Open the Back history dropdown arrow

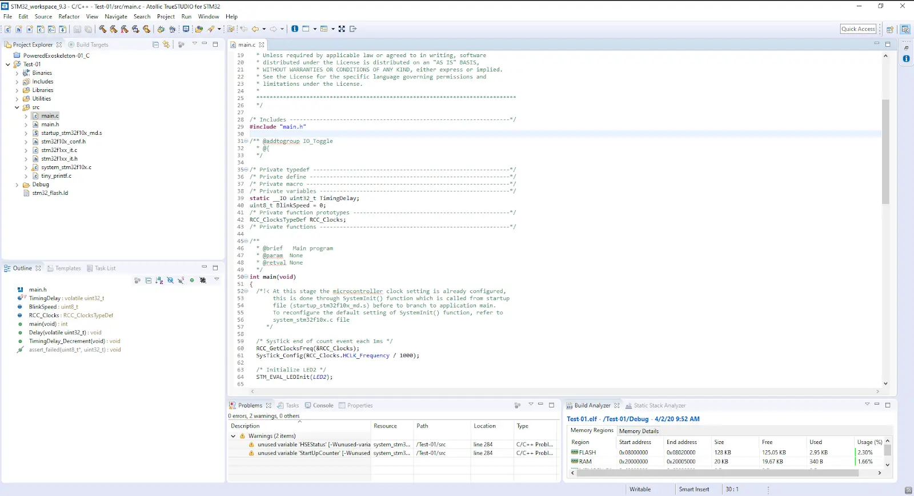coord(264,29)
